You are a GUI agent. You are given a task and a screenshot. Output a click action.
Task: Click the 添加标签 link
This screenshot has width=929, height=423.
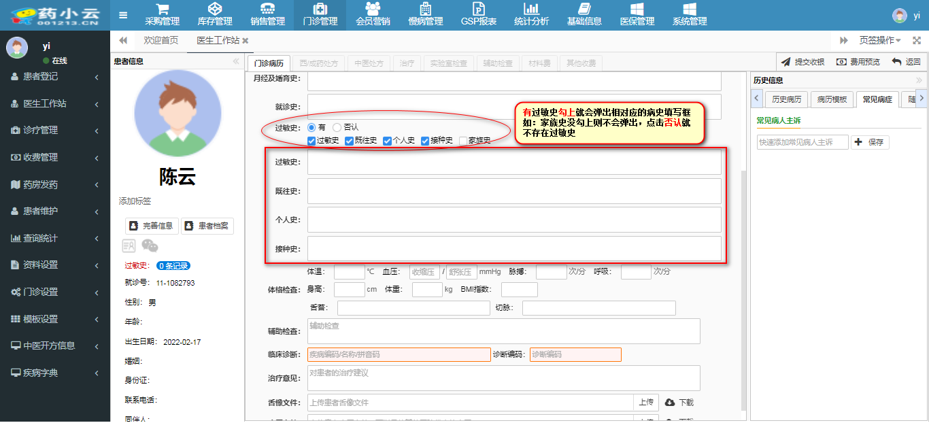click(x=135, y=201)
